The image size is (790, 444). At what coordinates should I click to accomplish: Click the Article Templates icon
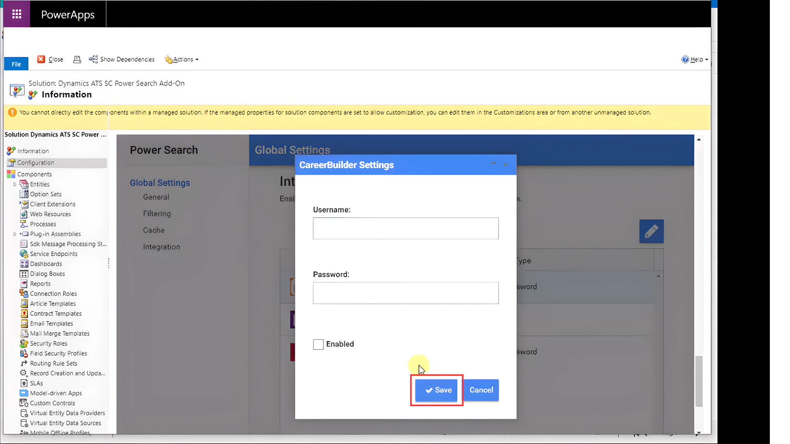(x=24, y=304)
